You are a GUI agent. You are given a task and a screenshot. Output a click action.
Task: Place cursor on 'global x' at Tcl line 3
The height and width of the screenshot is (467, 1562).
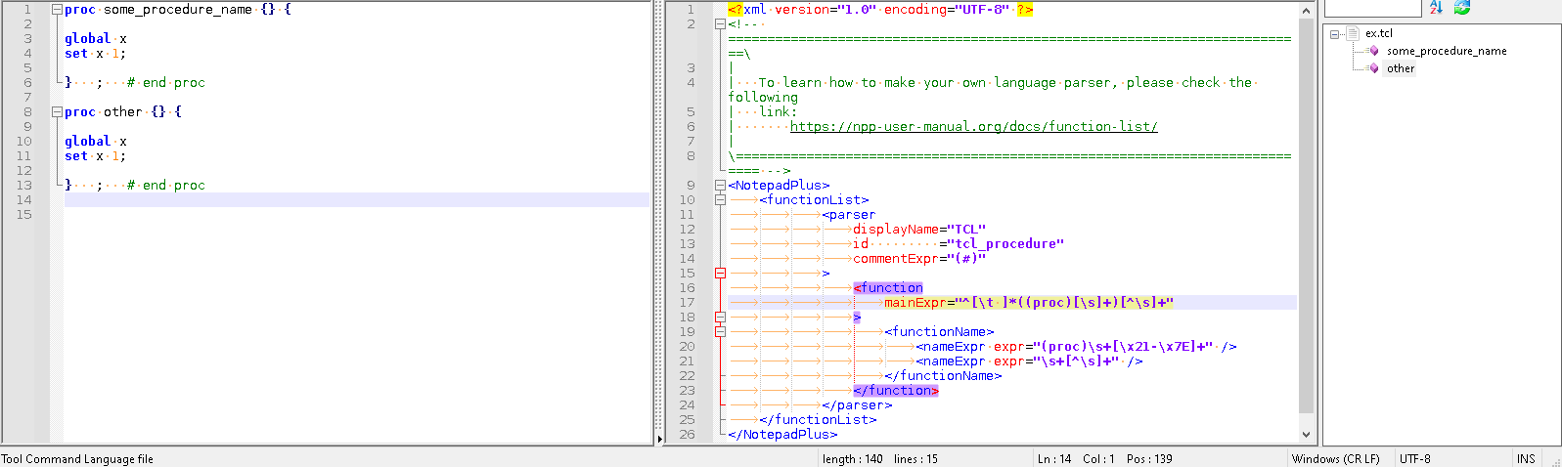pos(96,39)
